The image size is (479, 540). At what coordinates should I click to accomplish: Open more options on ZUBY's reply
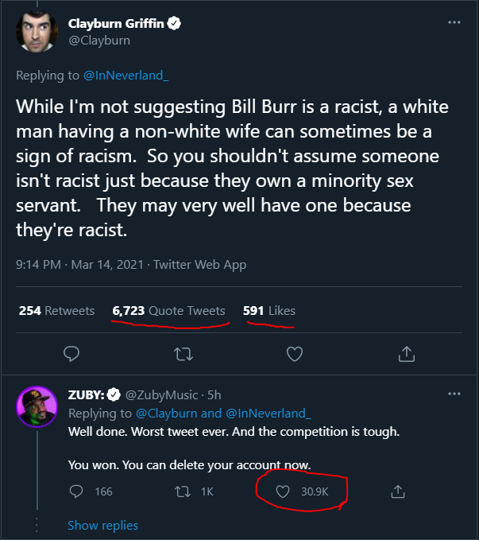(454, 394)
